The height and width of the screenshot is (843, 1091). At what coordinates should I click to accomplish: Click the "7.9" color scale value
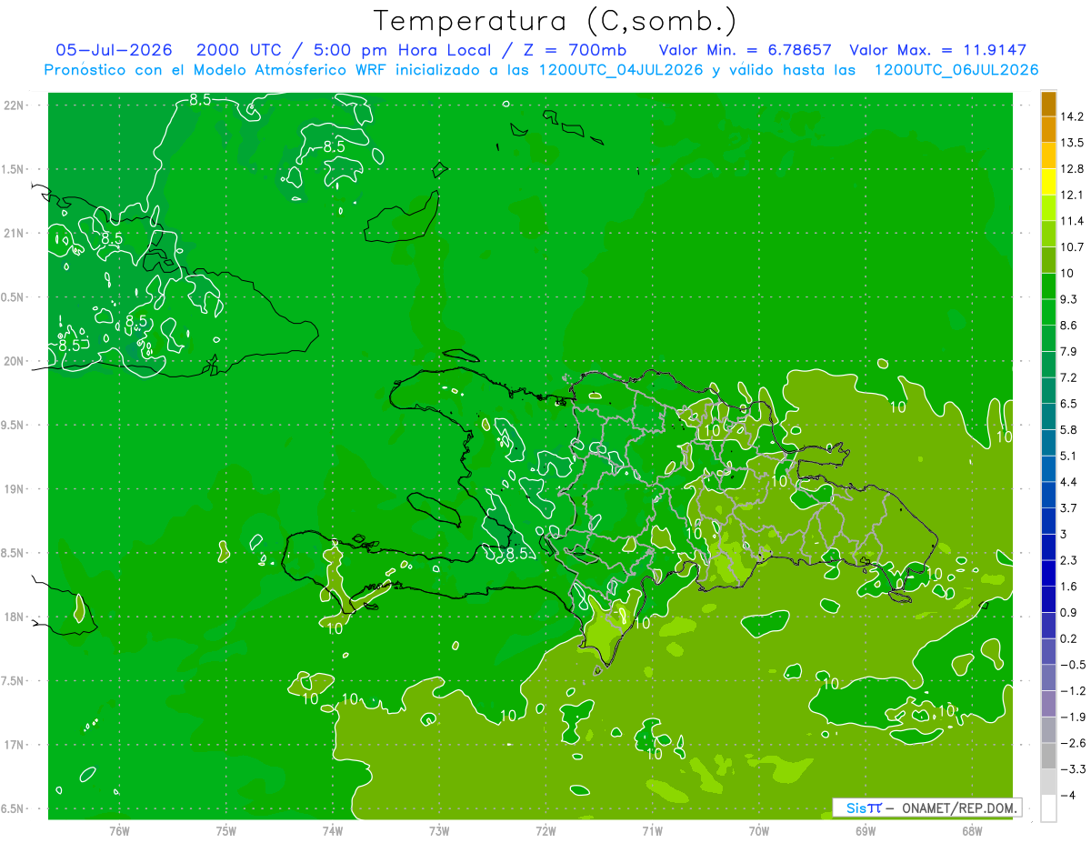tap(1068, 352)
